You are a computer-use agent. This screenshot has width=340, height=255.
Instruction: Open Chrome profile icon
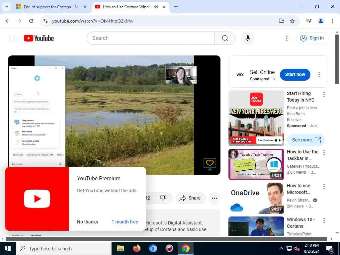pos(320,21)
